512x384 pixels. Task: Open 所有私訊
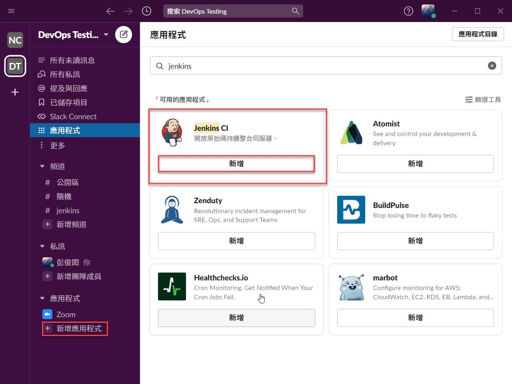[x=85, y=74]
